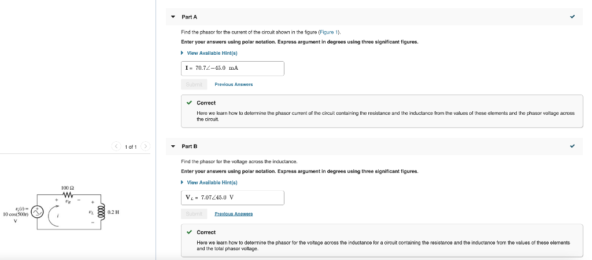This screenshot has height=260, width=592.
Task: Go to the next figure arrow
Action: coord(145,147)
